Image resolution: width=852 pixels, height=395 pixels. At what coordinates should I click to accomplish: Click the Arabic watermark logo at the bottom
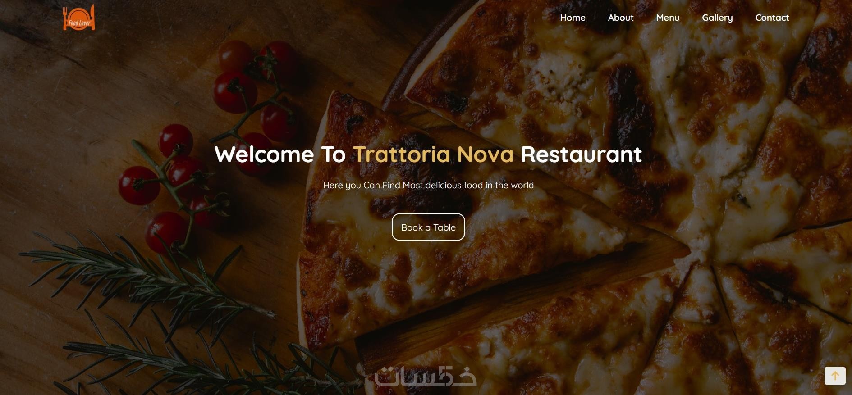[x=425, y=376]
